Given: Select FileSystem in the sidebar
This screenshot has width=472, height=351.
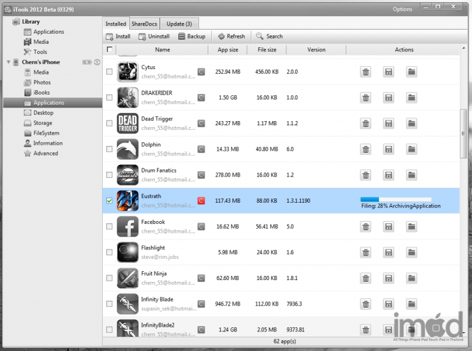Looking at the screenshot, I should pyautogui.click(x=46, y=133).
